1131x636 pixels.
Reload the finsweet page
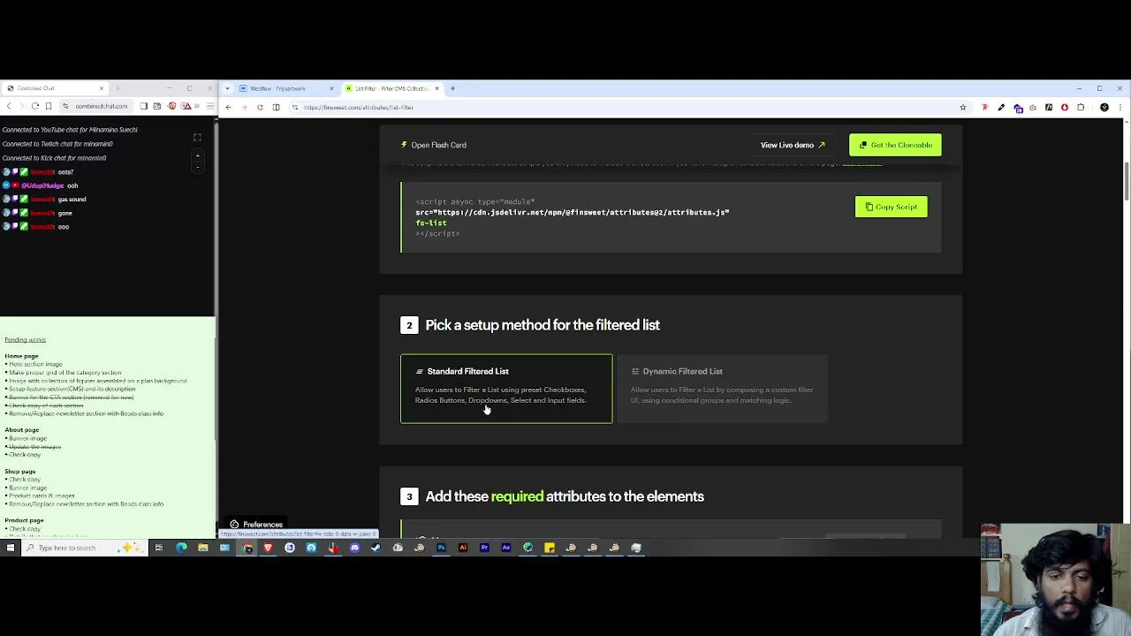click(260, 107)
